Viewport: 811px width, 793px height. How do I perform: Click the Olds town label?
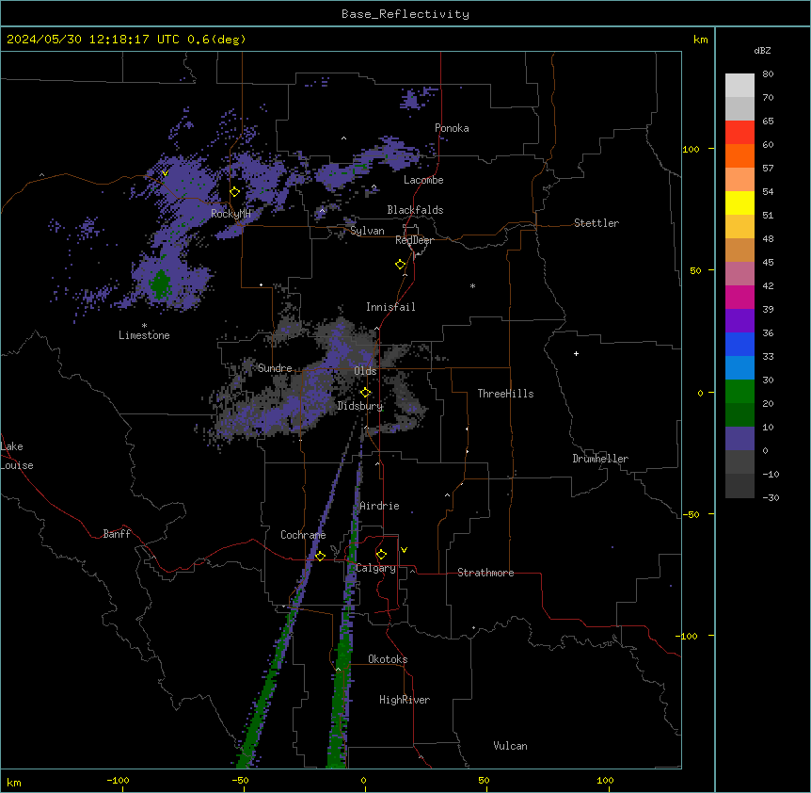pos(365,371)
